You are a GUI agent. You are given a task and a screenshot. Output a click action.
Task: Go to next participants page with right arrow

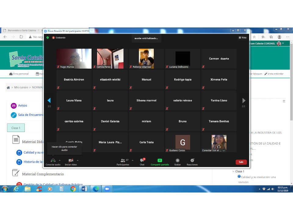pos(244,101)
